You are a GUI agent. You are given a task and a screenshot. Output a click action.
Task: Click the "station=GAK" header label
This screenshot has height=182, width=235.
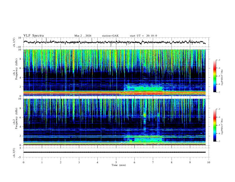click(x=110, y=36)
